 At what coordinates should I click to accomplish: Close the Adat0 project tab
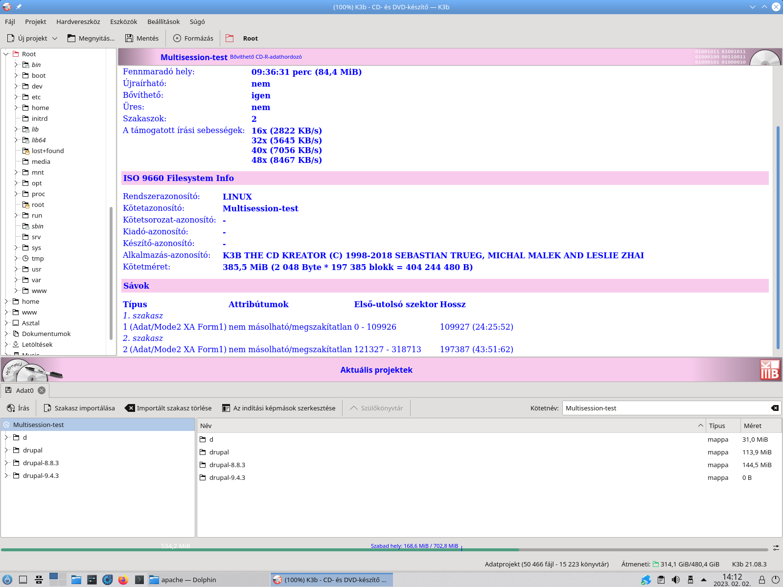pos(42,390)
